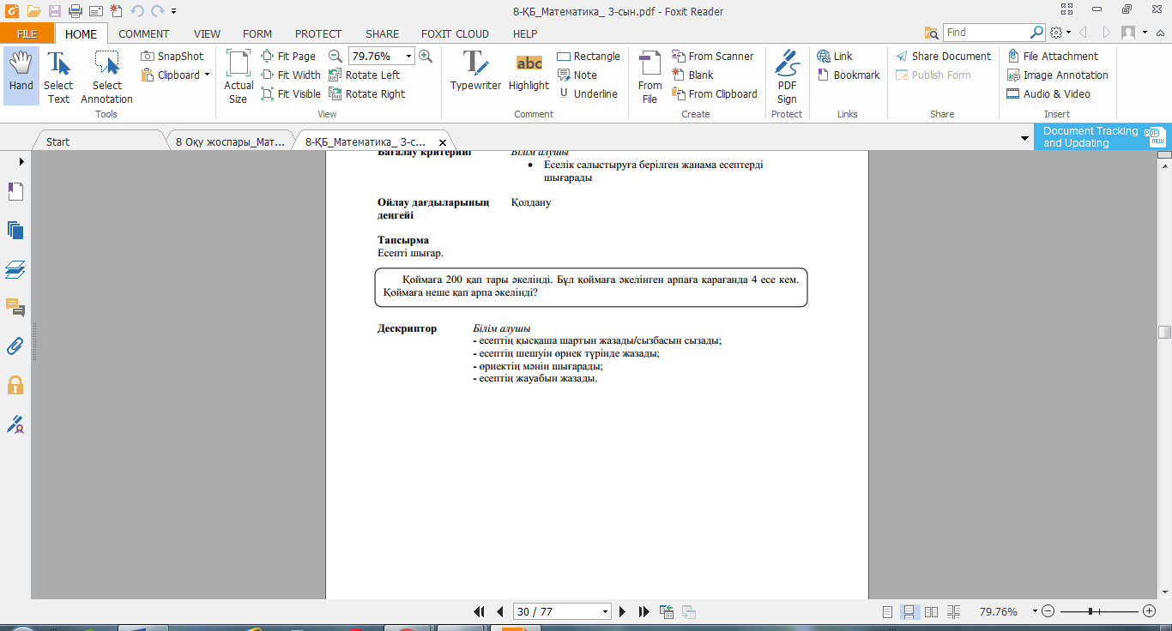The image size is (1172, 631).
Task: Click the ribbon zoom-in magnifier
Action: point(425,57)
